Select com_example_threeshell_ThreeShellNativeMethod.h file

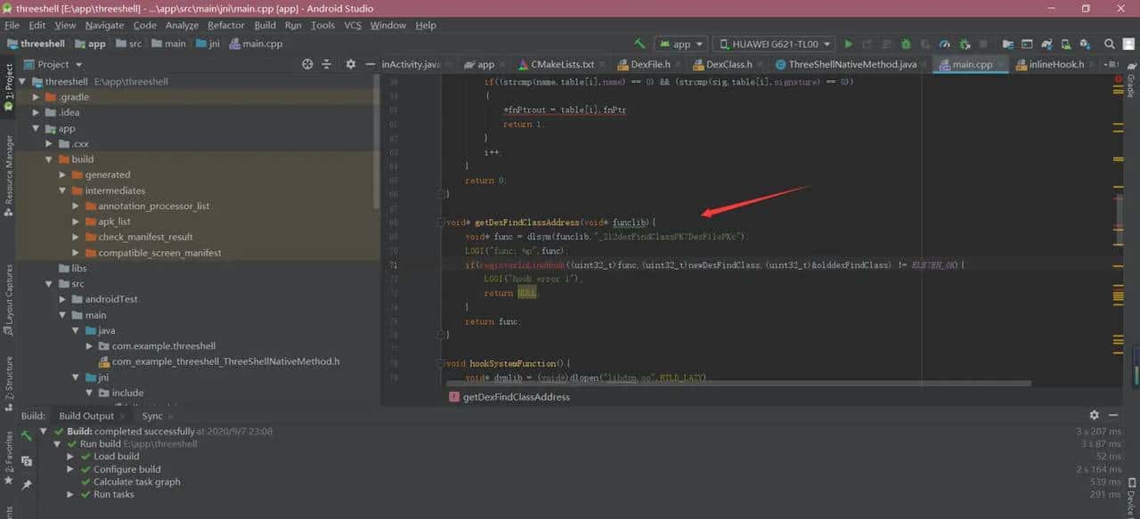[225, 361]
